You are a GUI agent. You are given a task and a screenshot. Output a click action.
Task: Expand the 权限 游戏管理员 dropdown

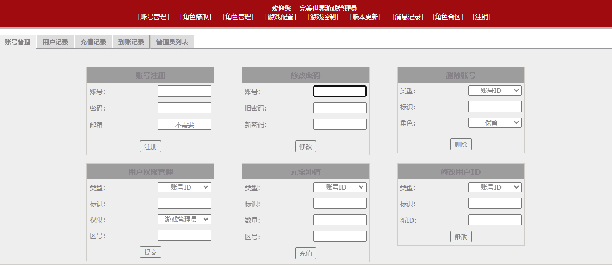(185, 220)
